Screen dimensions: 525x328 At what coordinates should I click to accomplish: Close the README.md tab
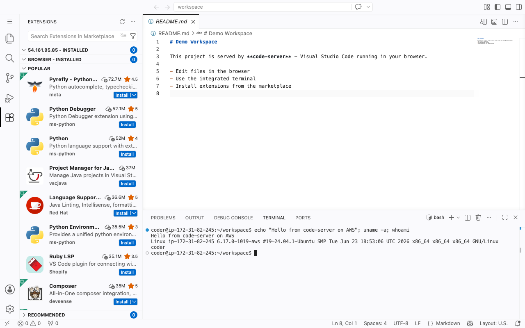(193, 22)
